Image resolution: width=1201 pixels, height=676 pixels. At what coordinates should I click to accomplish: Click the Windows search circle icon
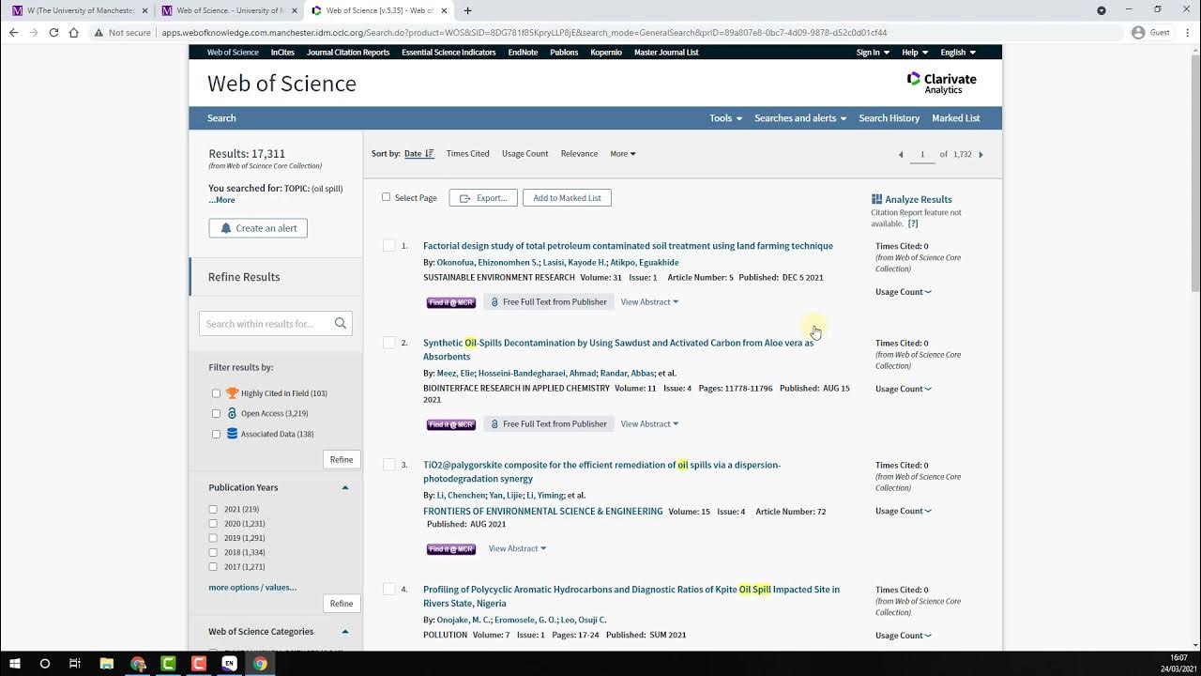[44, 664]
